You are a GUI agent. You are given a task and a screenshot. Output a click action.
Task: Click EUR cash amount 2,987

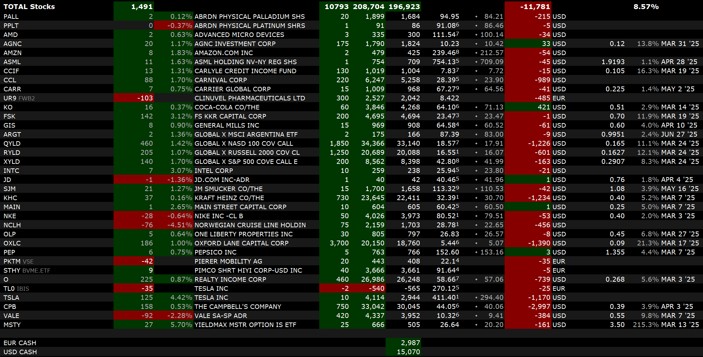[x=410, y=343]
